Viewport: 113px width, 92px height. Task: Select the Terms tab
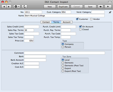56,22
